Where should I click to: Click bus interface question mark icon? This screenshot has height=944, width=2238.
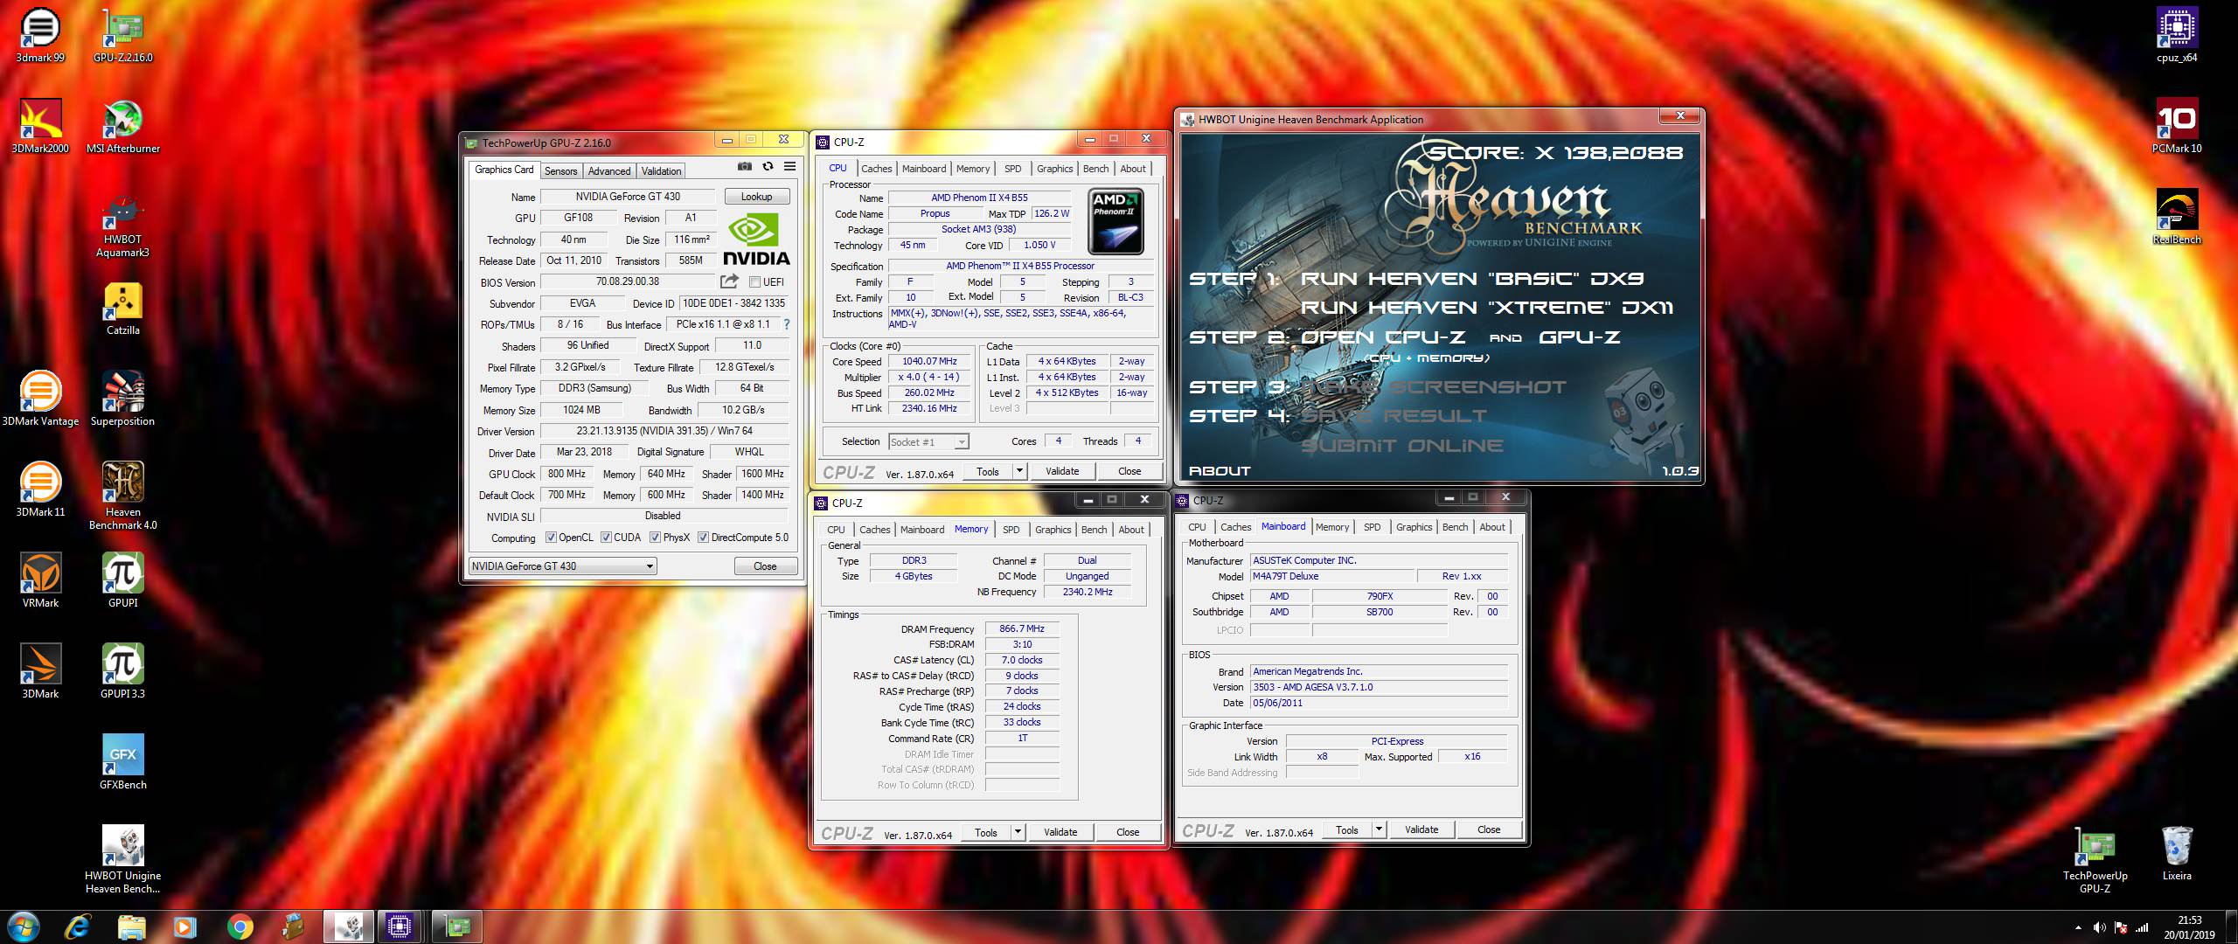(x=786, y=324)
